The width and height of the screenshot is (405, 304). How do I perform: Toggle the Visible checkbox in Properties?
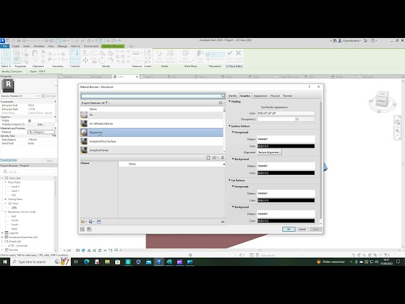(x=30, y=121)
